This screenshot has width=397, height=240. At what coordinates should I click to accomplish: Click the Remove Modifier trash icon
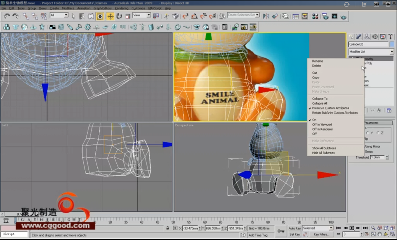[379, 110]
